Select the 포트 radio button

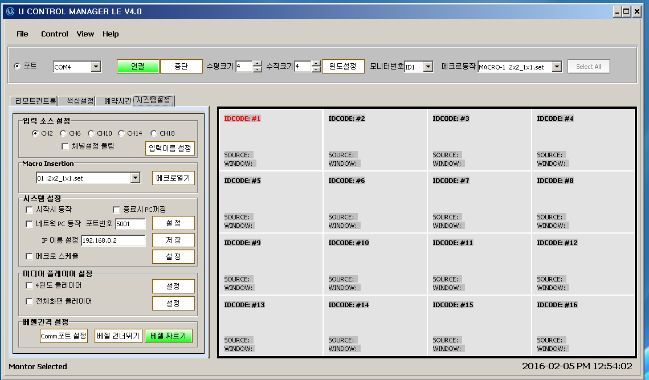(17, 66)
